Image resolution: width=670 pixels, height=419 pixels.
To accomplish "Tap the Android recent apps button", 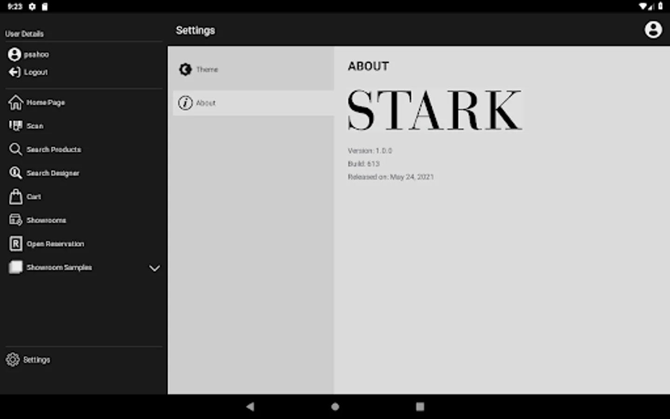I will (x=420, y=406).
